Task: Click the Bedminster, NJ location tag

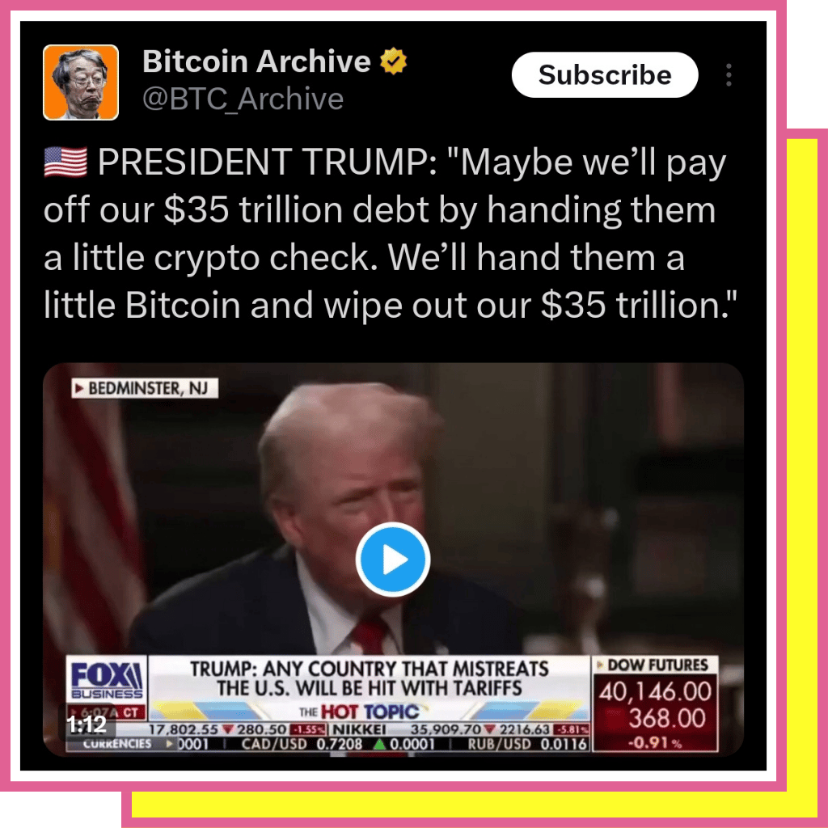Action: 145,388
